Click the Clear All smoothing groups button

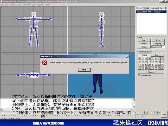tap(151, 72)
